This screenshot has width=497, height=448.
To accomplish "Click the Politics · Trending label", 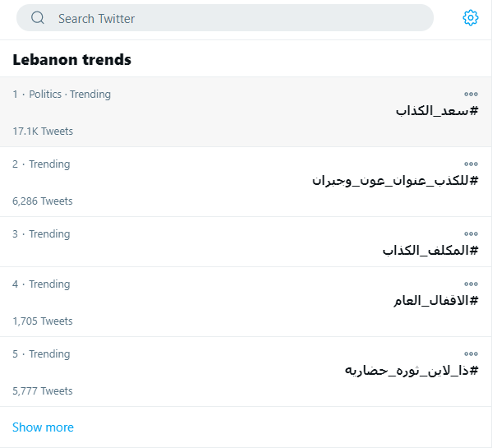I will [x=70, y=95].
